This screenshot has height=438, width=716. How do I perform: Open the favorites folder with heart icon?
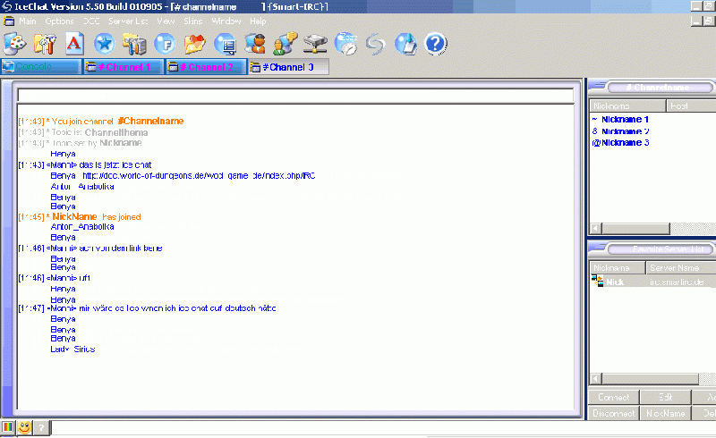pos(195,44)
